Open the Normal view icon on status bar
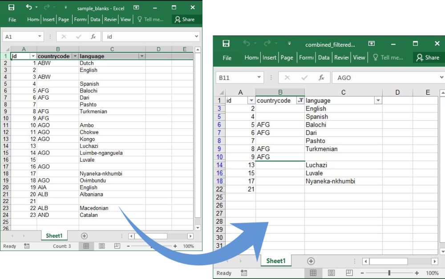The height and width of the screenshot is (279, 445). point(313,273)
